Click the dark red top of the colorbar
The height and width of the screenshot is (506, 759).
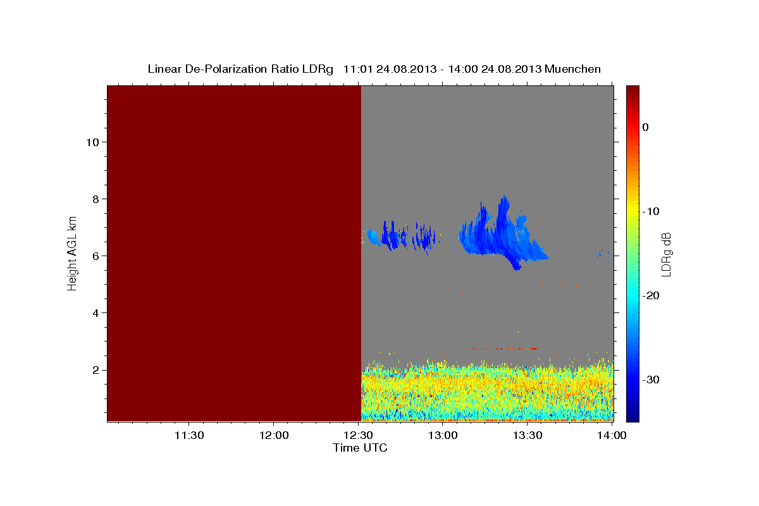632,92
